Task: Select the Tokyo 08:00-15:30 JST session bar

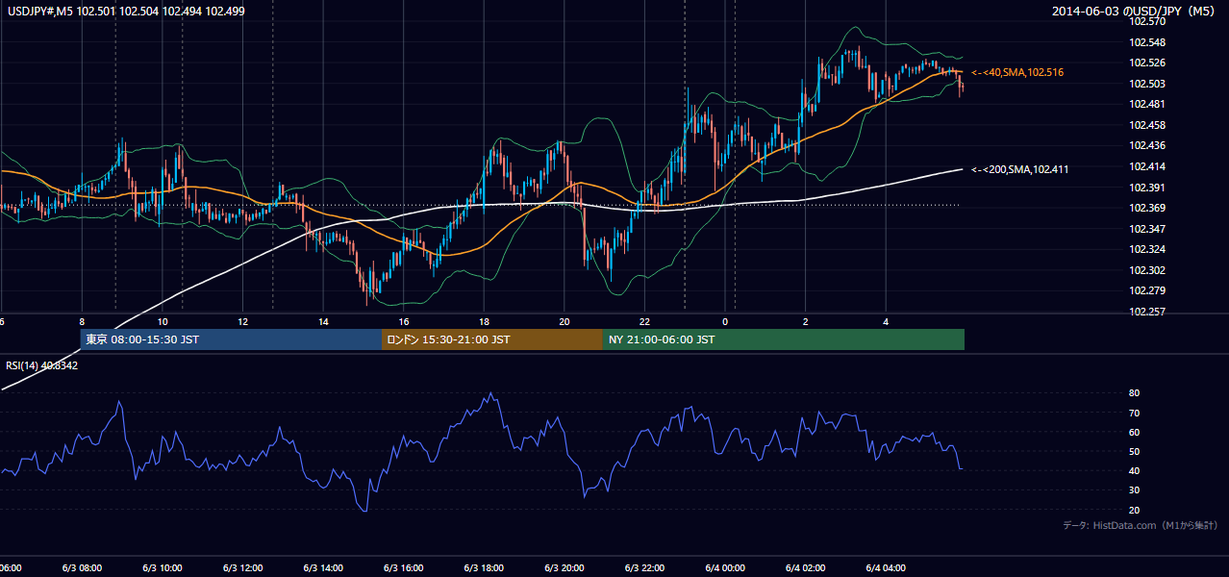Action: [x=231, y=339]
